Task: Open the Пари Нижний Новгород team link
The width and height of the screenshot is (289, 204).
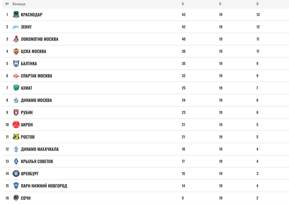Action: pyautogui.click(x=44, y=186)
